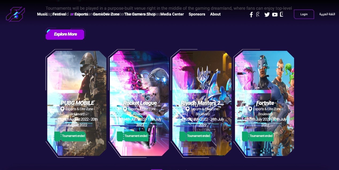The width and height of the screenshot is (339, 170).
Task: Select the PUBG MOBILE tournament title
Action: tap(78, 103)
